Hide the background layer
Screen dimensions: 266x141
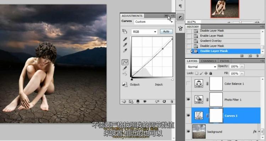(188, 131)
